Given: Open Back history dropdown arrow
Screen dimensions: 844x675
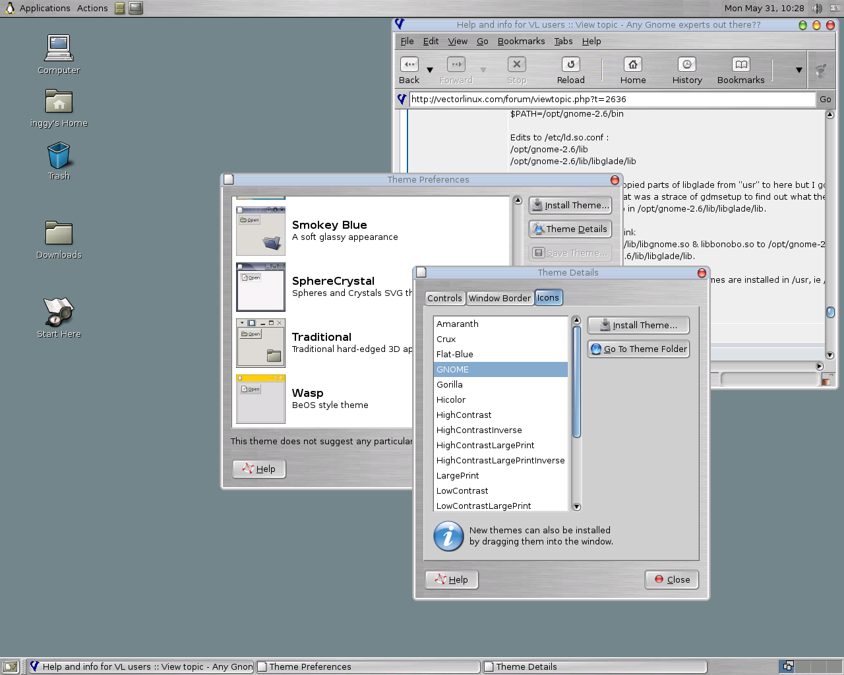Looking at the screenshot, I should tap(430, 70).
